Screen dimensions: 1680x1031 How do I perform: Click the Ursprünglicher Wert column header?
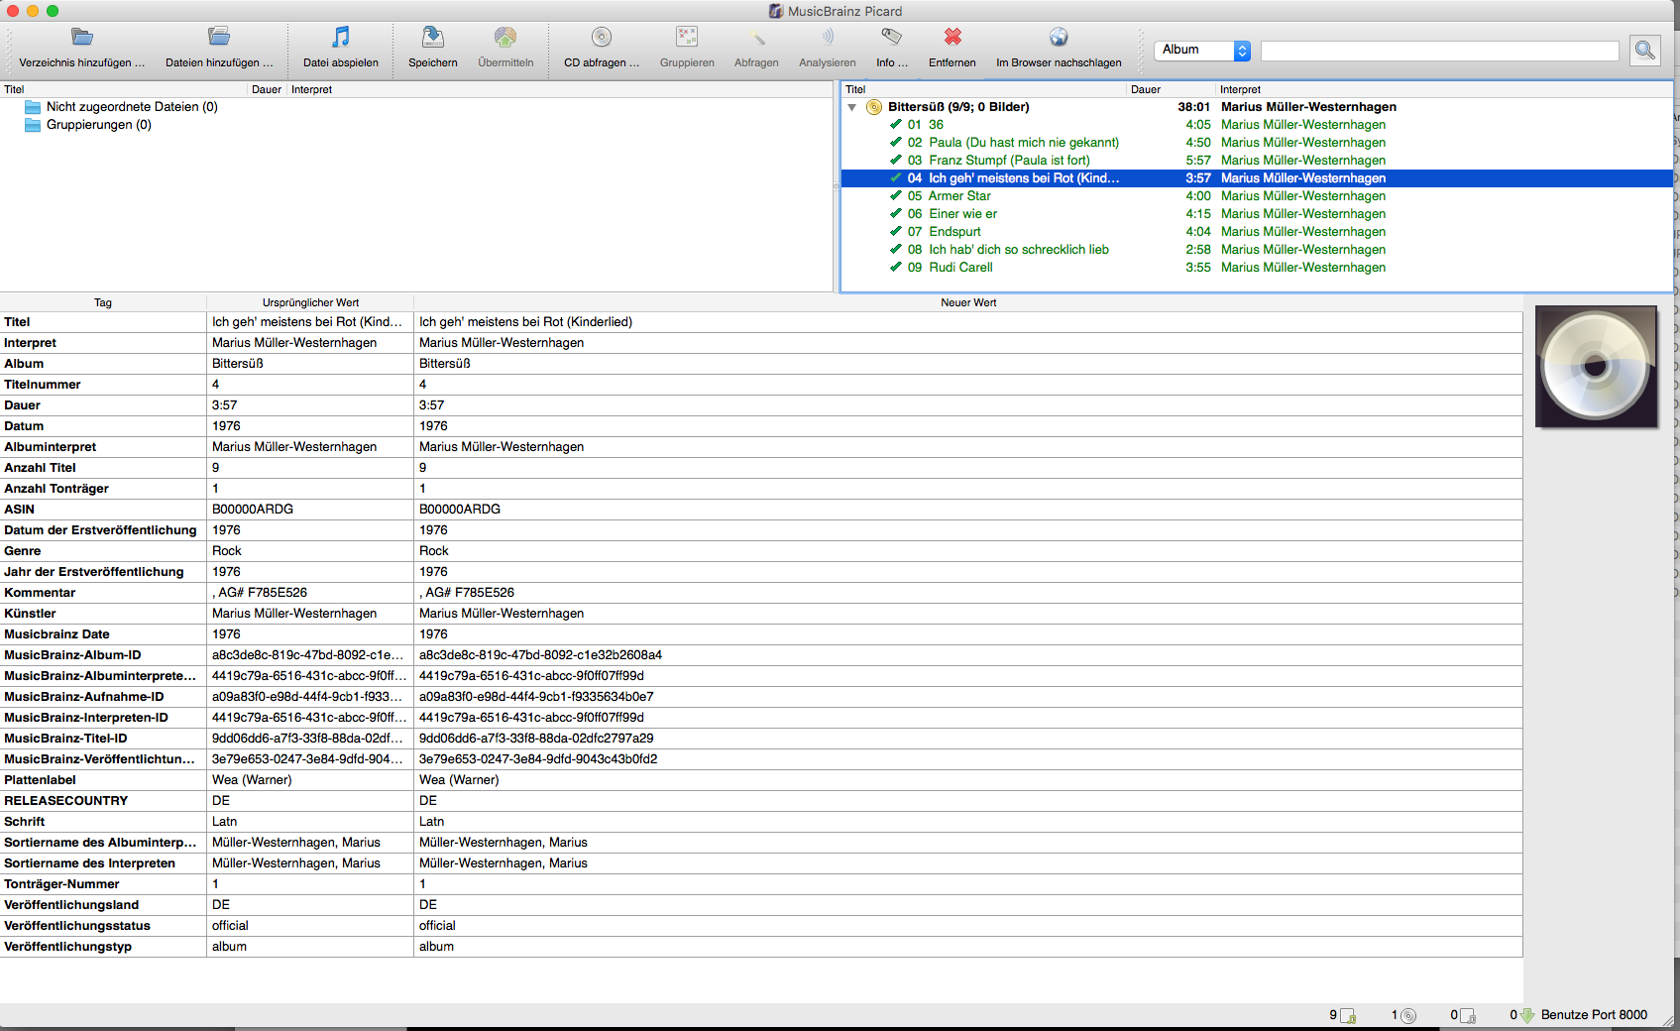(310, 302)
